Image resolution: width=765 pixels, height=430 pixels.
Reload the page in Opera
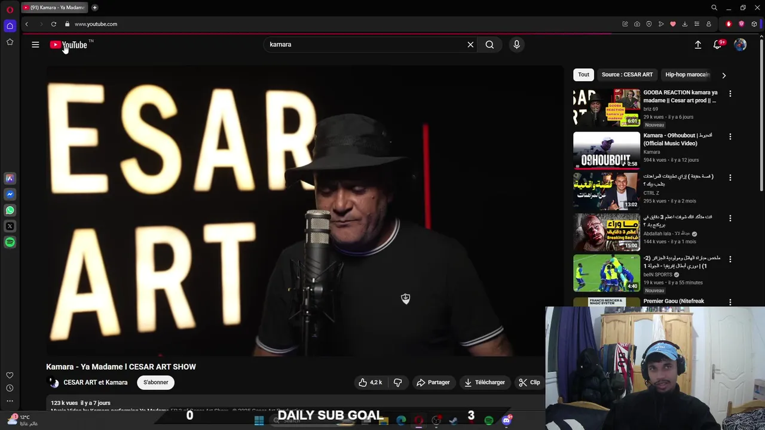click(53, 24)
